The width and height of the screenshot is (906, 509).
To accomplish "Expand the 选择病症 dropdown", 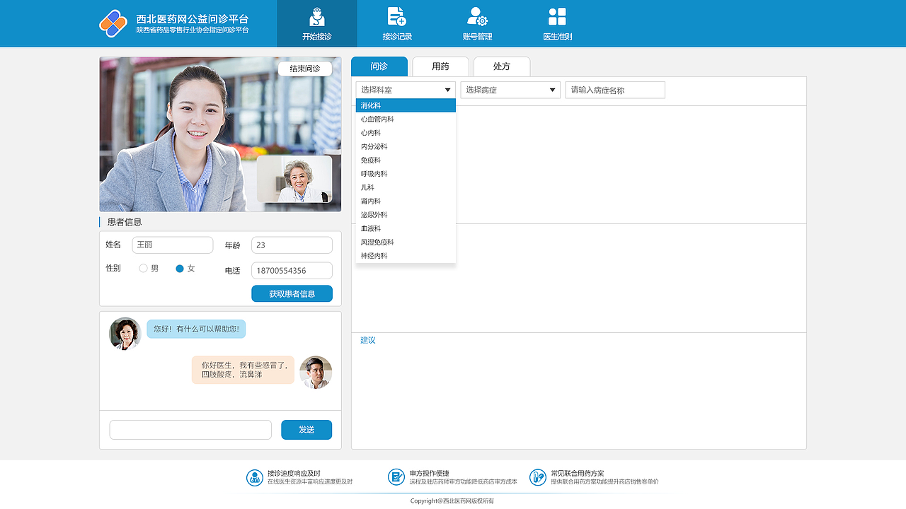I will tap(510, 90).
